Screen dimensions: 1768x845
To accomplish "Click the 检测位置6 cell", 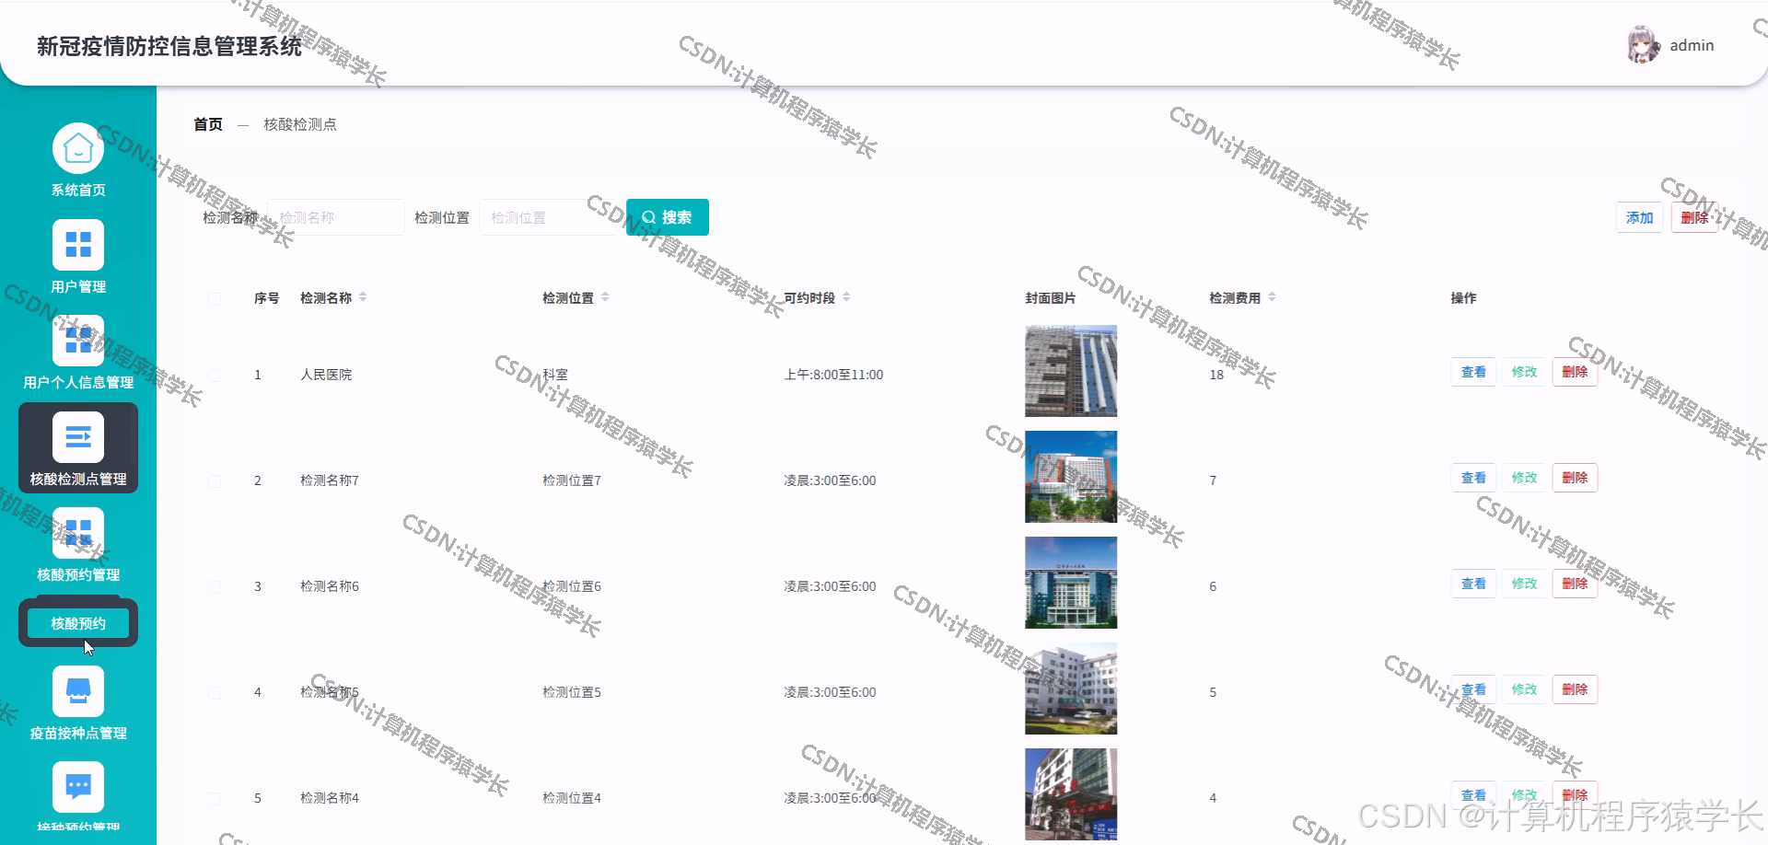I will [x=572, y=586].
